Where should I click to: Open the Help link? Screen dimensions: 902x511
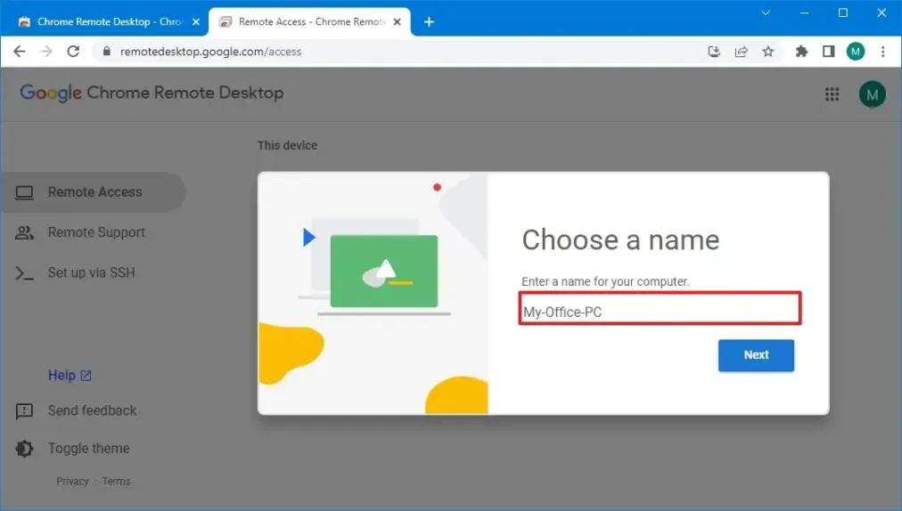(x=61, y=376)
